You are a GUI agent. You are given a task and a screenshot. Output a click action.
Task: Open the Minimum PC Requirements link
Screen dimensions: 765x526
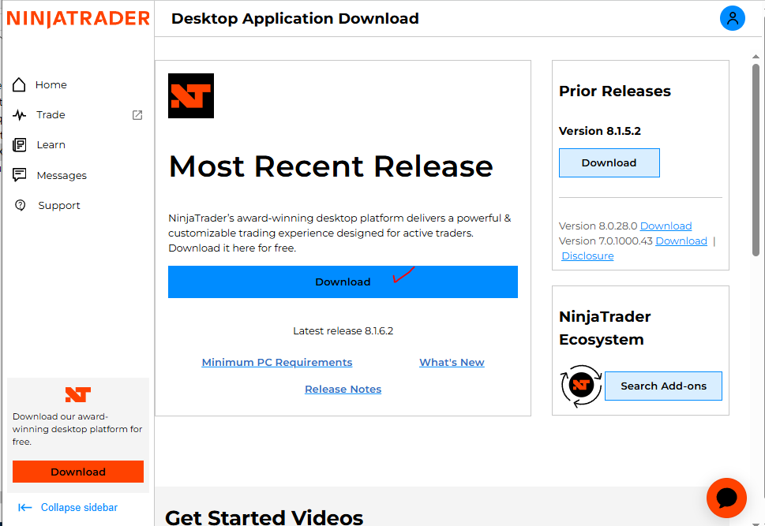(x=277, y=362)
